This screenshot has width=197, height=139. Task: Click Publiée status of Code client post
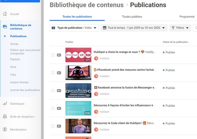pyautogui.click(x=169, y=124)
